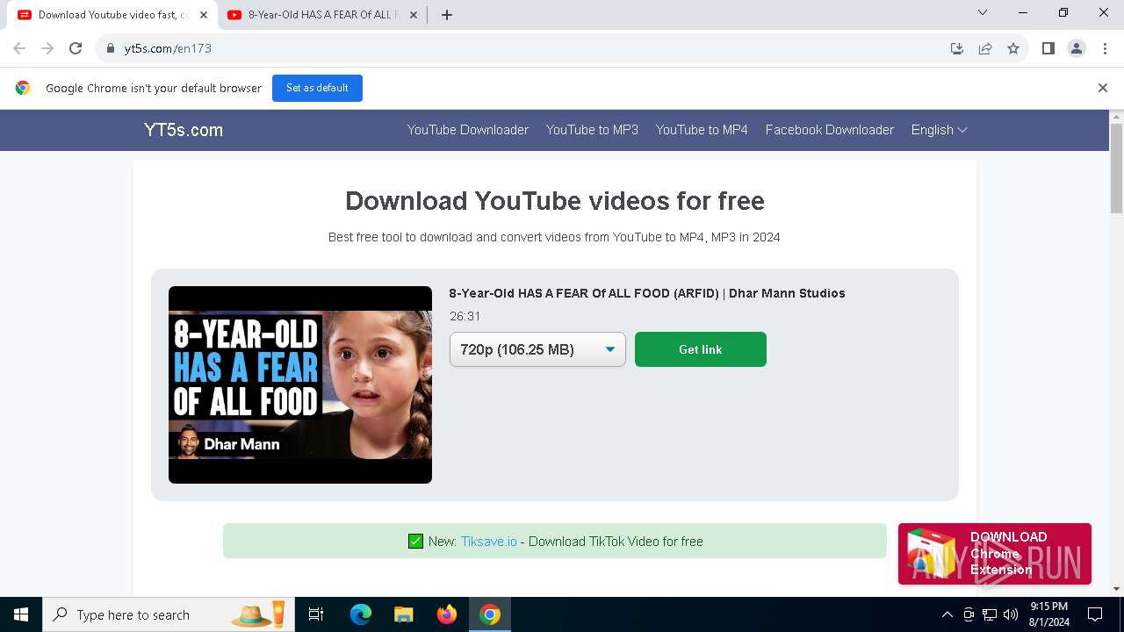Click the green Get link button
This screenshot has width=1124, height=632.
(701, 349)
